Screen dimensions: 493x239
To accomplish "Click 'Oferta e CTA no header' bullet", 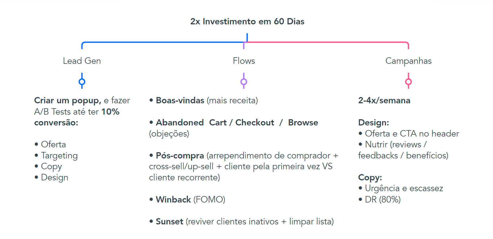I will (412, 134).
